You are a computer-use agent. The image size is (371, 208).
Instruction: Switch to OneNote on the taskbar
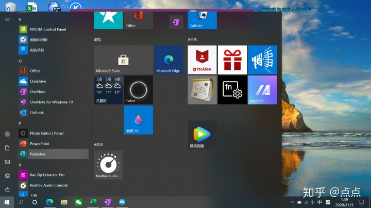pos(108,202)
